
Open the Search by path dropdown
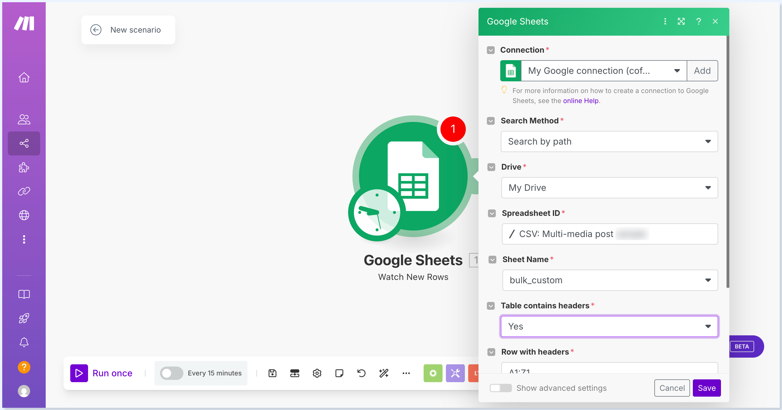pos(609,141)
